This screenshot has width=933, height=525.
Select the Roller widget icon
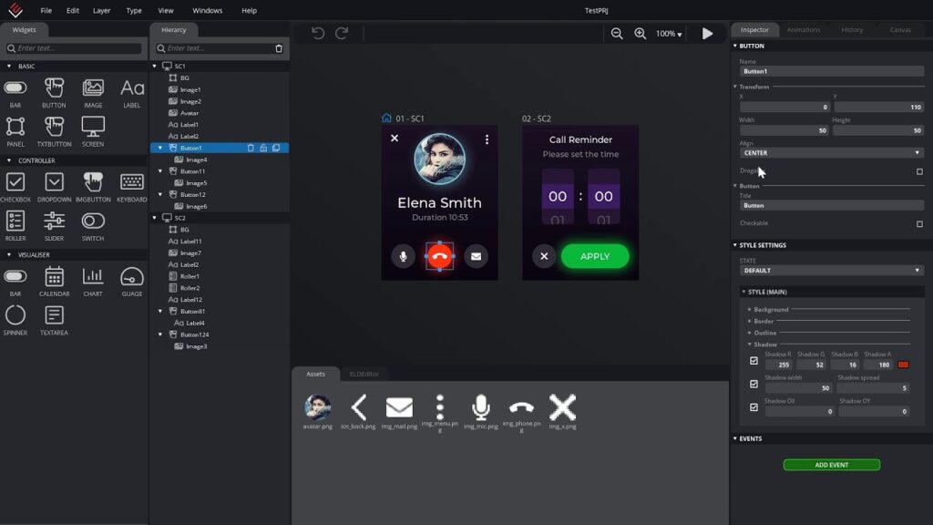(15, 220)
